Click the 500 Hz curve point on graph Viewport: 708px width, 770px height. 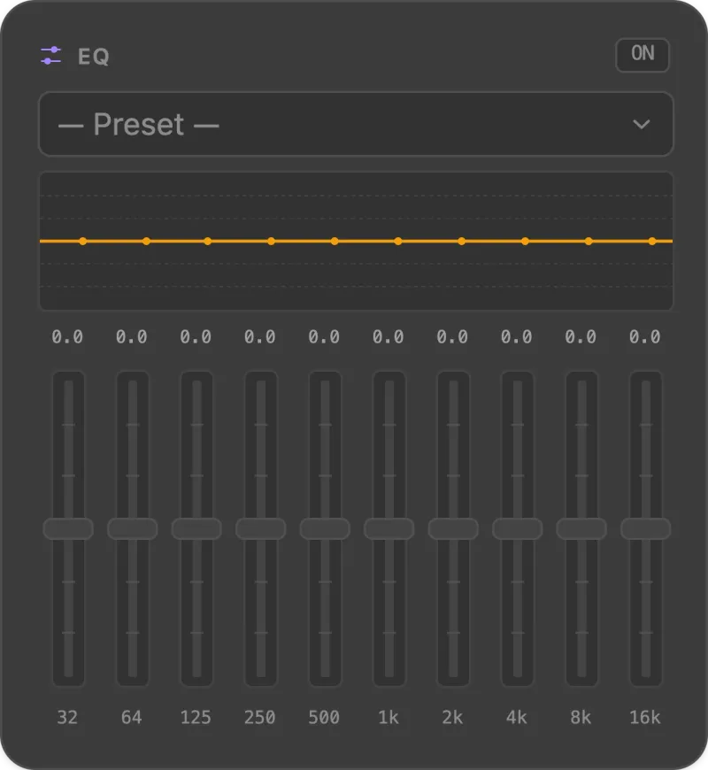tap(335, 241)
